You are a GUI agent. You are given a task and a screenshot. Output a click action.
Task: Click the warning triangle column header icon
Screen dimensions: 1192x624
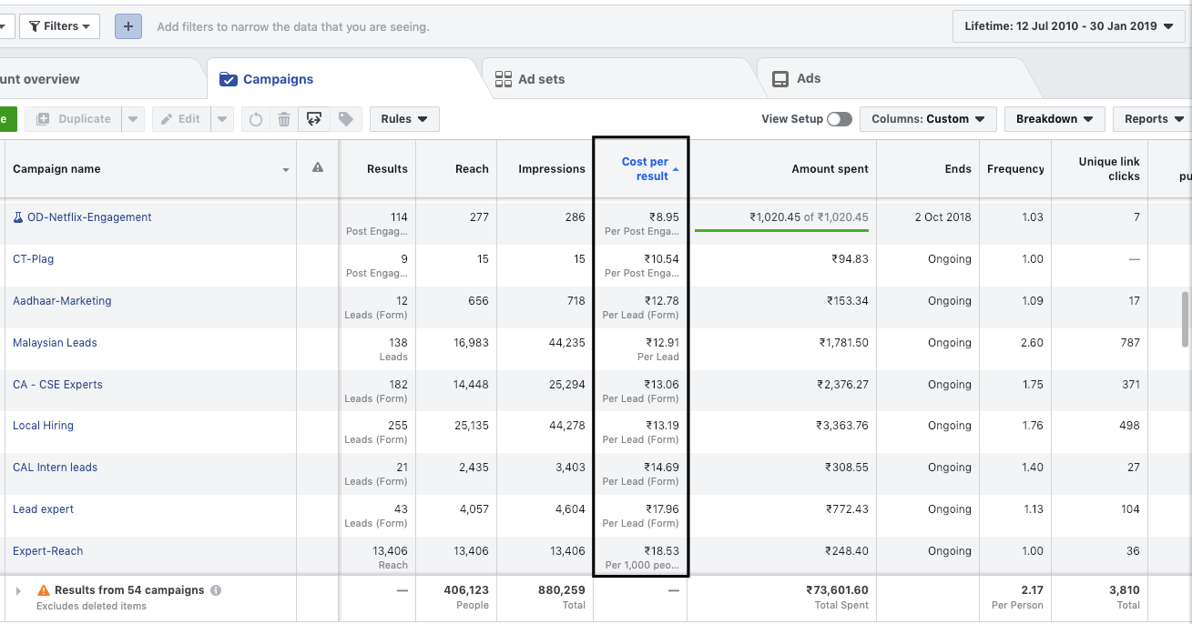pos(318,167)
